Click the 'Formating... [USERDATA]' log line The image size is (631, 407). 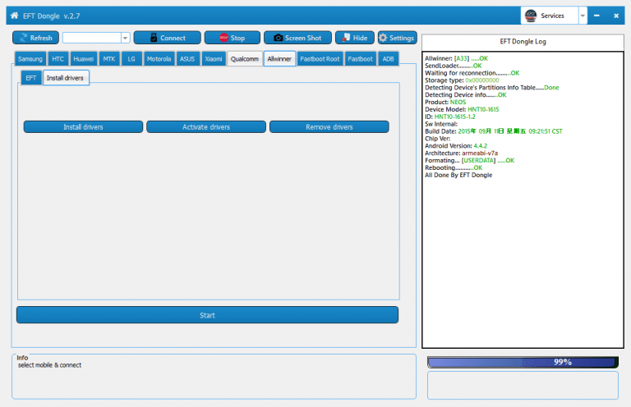point(469,160)
